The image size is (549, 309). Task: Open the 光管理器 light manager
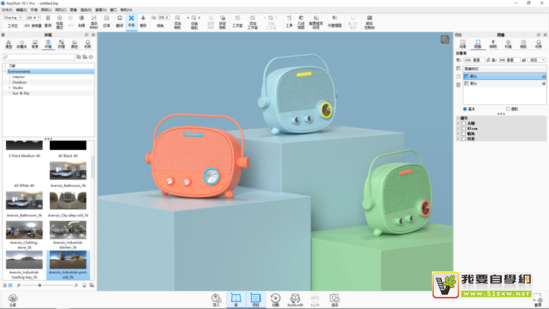click(x=334, y=20)
